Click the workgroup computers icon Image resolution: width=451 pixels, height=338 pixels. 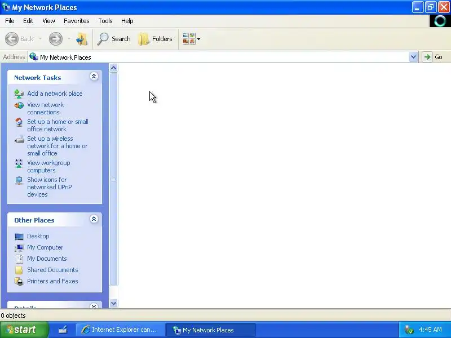(19, 163)
